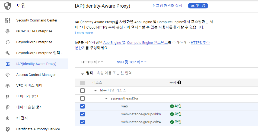Click the plus icon for 온프렘 커넥터 설정
Viewport: 258px width, 136px height.
149,6
